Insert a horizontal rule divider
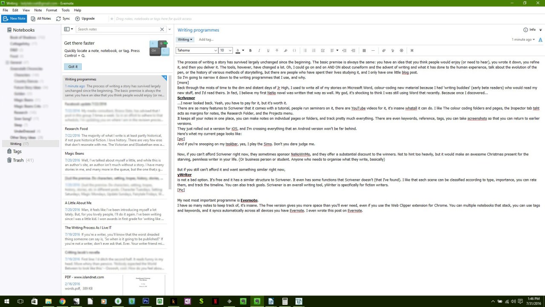The height and width of the screenshot is (307, 545). (373, 50)
